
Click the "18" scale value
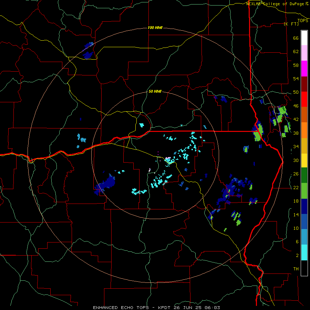tap(296, 201)
